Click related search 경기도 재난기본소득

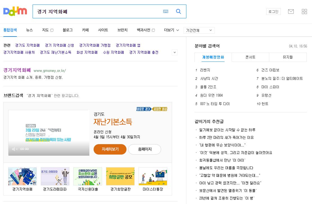click(x=56, y=52)
